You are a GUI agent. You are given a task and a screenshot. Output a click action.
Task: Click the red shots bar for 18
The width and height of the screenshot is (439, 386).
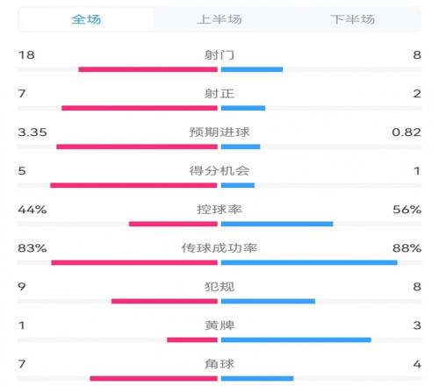tap(148, 69)
